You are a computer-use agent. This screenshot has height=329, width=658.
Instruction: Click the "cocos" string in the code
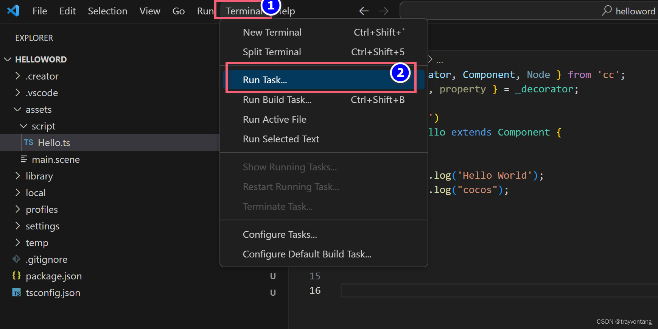(478, 190)
